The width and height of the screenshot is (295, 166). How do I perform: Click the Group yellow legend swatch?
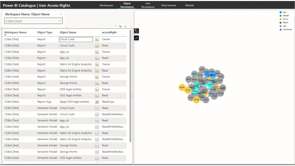tap(280, 19)
